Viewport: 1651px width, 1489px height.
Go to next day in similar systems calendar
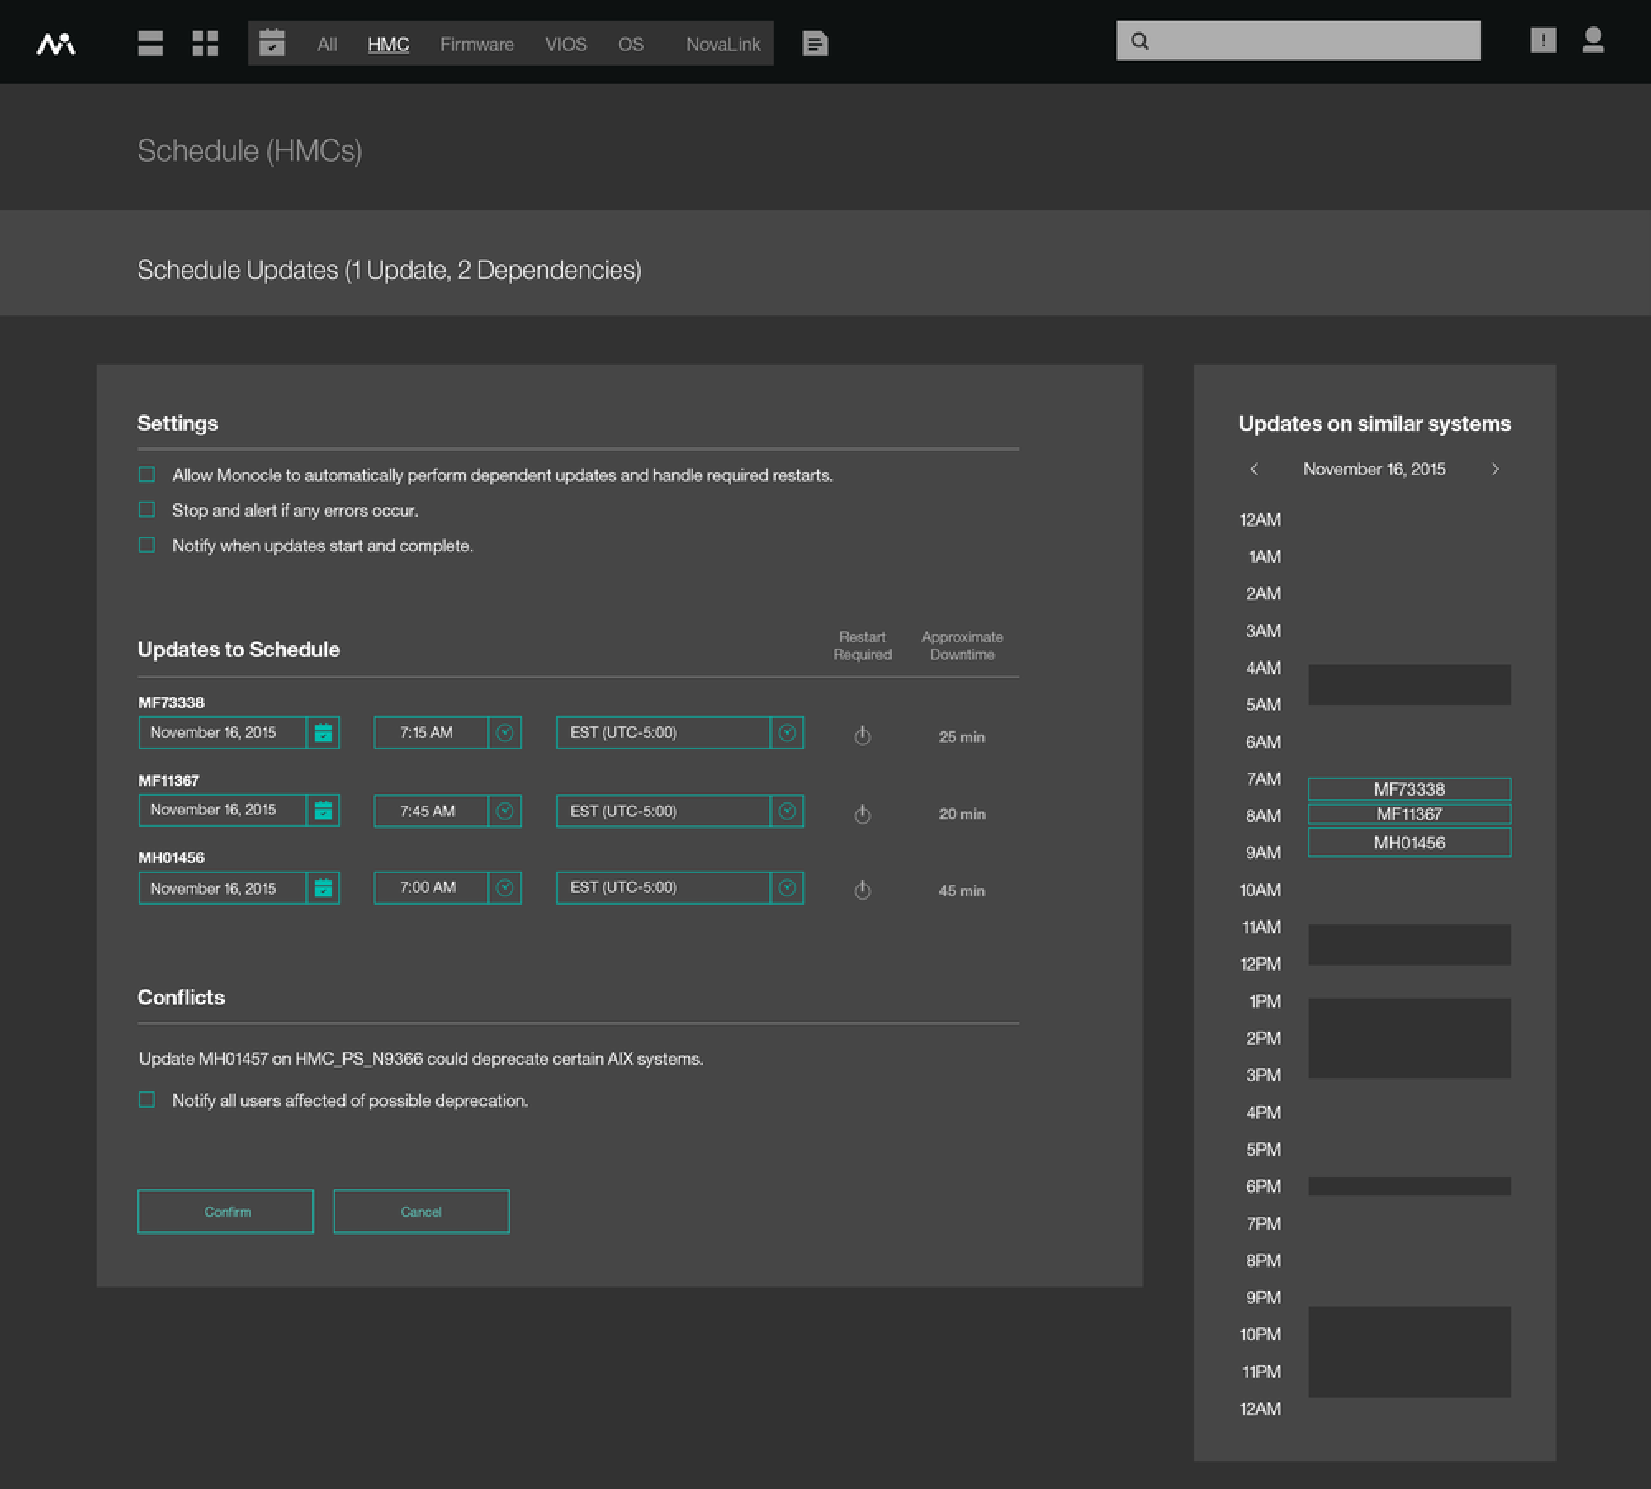point(1495,470)
